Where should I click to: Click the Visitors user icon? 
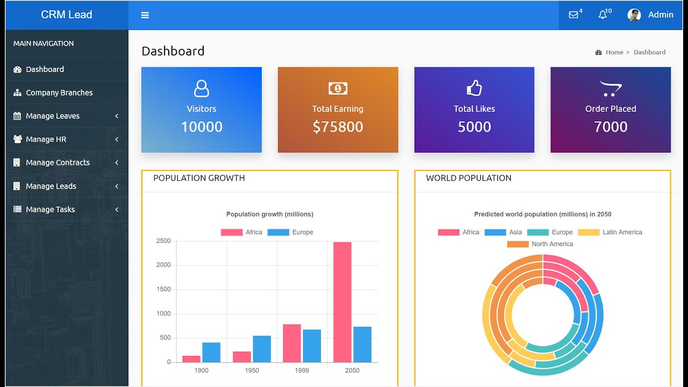[x=202, y=88]
